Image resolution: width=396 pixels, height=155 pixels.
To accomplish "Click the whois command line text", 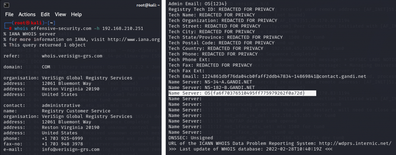I will pos(79,28).
